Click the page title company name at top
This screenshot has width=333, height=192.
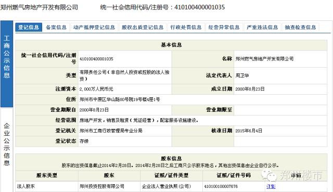tap(40, 7)
